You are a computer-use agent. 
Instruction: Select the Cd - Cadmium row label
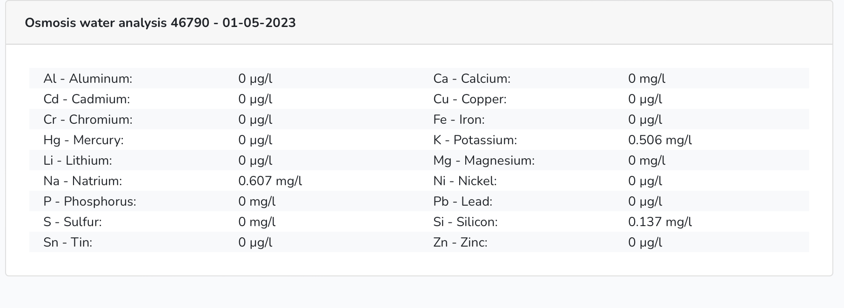[87, 99]
